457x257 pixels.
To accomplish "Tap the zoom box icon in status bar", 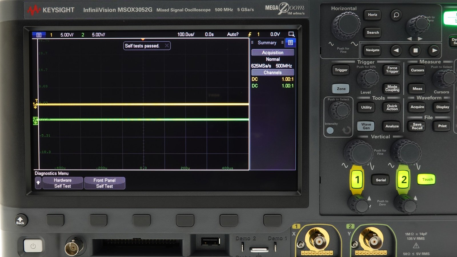I will (x=291, y=34).
